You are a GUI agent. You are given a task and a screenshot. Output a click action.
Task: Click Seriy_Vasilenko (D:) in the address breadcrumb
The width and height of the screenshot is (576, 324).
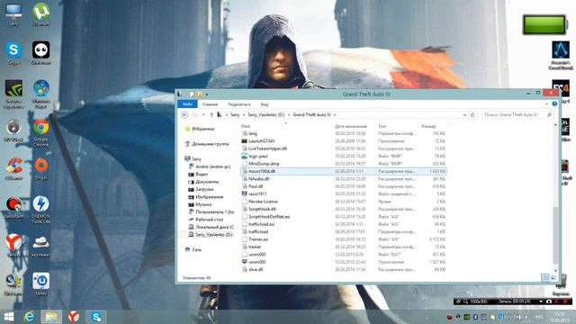click(x=266, y=115)
